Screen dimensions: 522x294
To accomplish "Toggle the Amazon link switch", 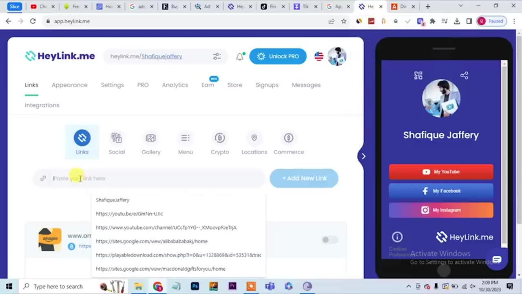I will (x=330, y=240).
